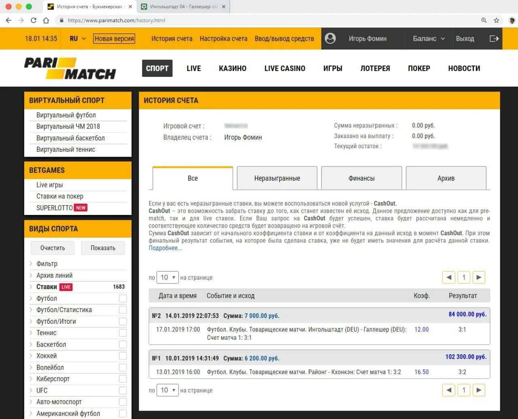Open the Настройка счета link
Image resolution: width=518 pixels, height=419 pixels.
[x=223, y=38]
